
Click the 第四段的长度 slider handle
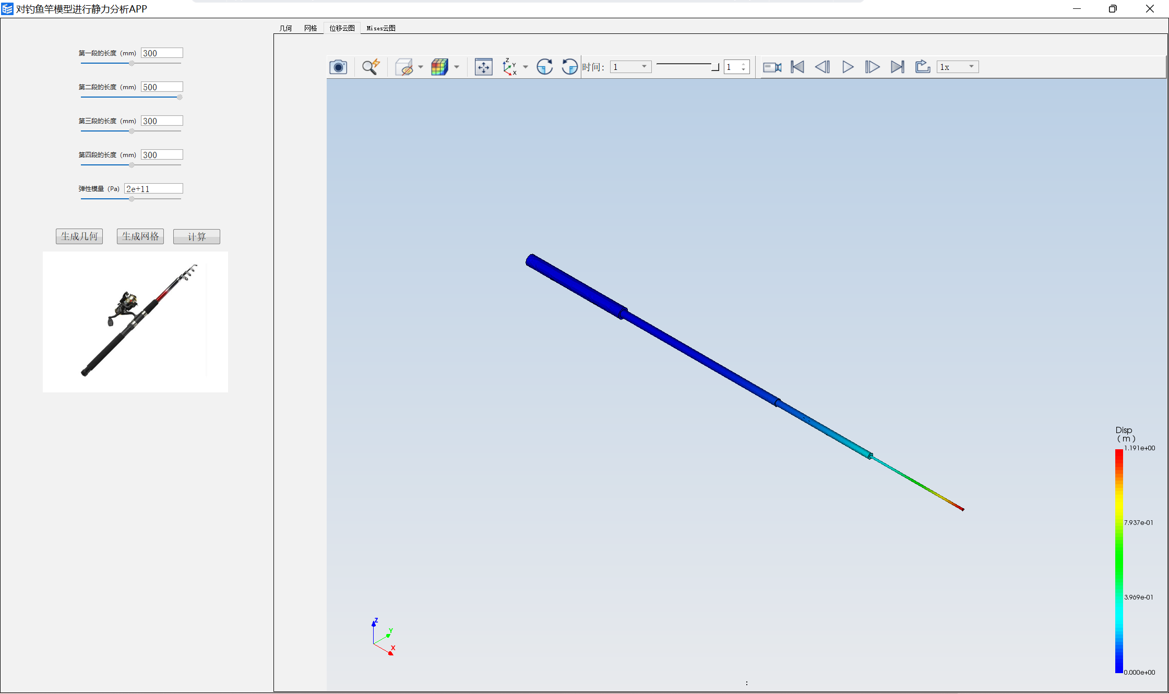[132, 165]
